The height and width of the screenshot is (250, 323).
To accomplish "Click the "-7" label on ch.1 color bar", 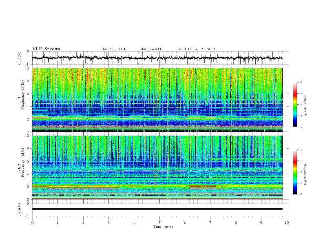I will pos(301,127).
